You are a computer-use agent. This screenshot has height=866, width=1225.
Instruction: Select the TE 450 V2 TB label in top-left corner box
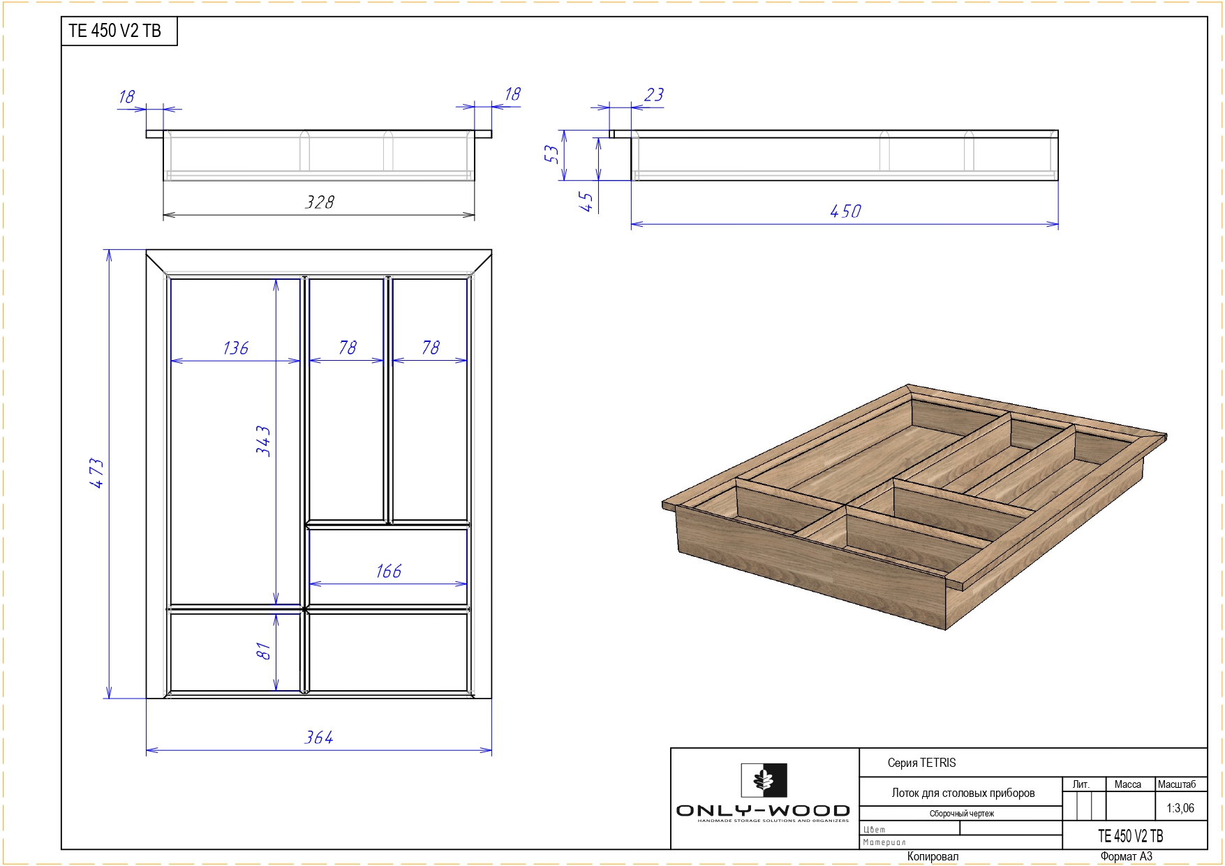(115, 31)
